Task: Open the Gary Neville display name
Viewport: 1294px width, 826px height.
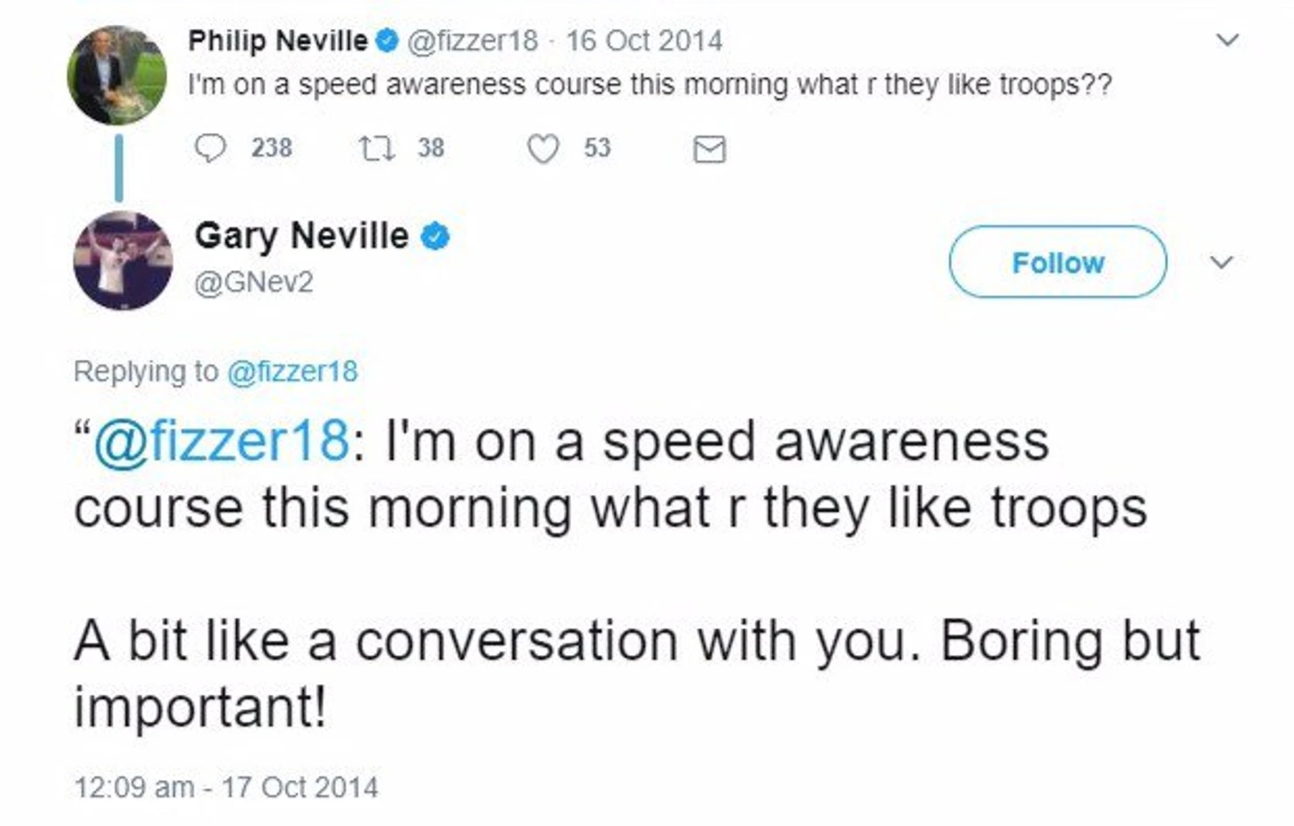Action: [x=301, y=237]
